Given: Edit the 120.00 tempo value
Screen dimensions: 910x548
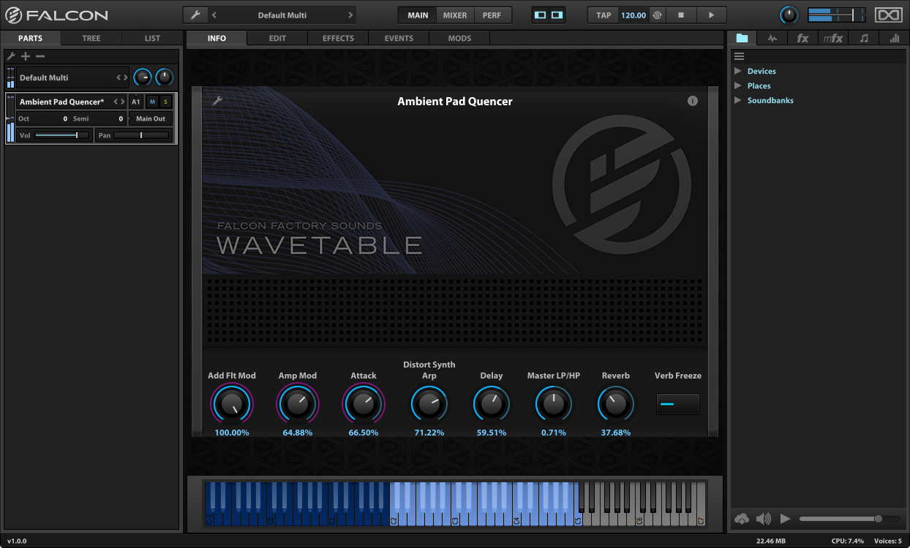Looking at the screenshot, I should point(633,15).
